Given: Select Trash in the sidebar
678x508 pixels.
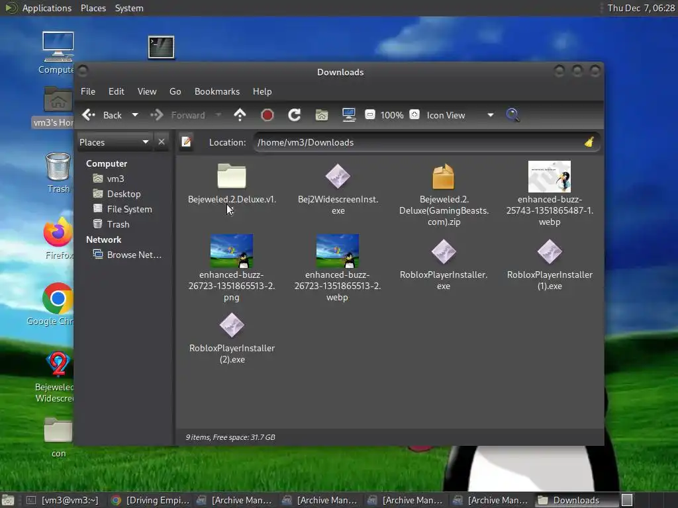Looking at the screenshot, I should pos(118,224).
